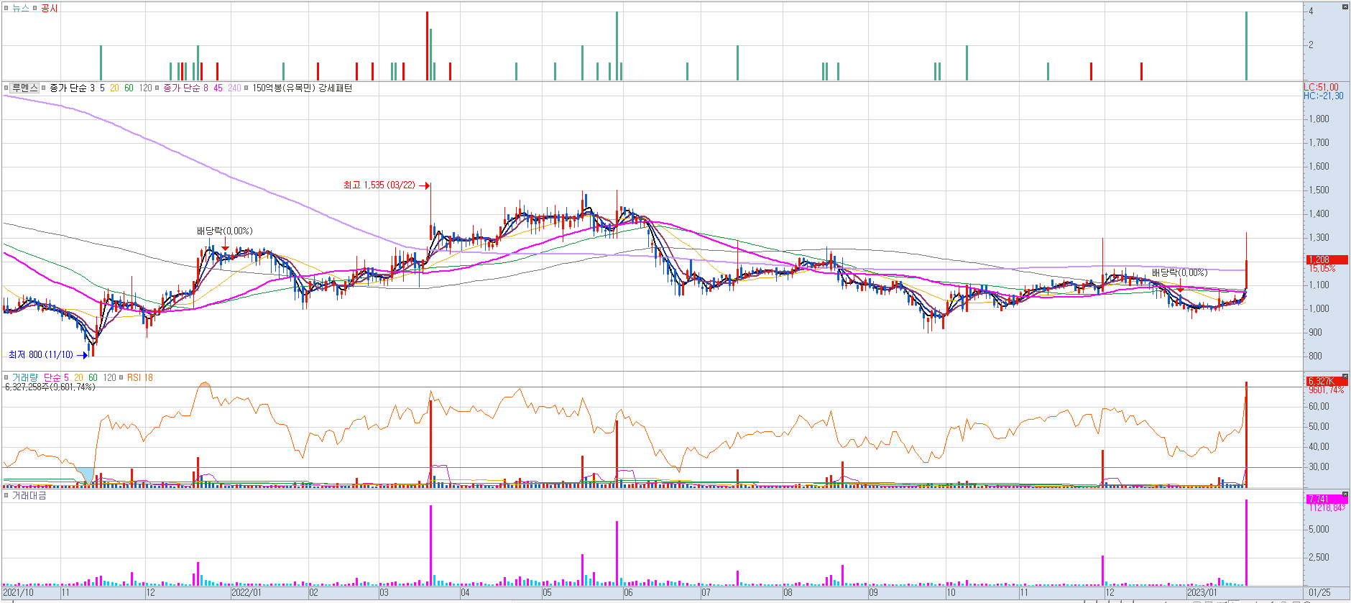The height and width of the screenshot is (603, 1351).
Task: Click the 2021/10 date label on time axis
Action: click(x=19, y=593)
